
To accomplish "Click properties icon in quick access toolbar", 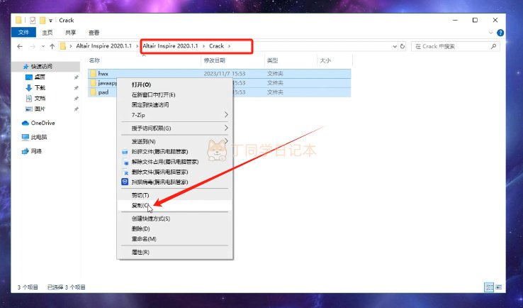I will 33,21.
